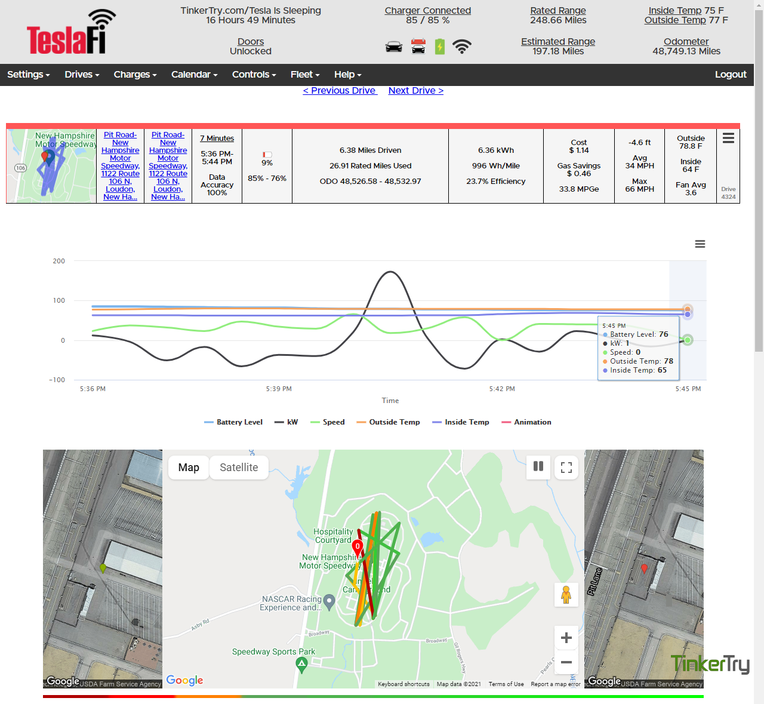
Task: Click the Logout link
Action: click(x=731, y=75)
